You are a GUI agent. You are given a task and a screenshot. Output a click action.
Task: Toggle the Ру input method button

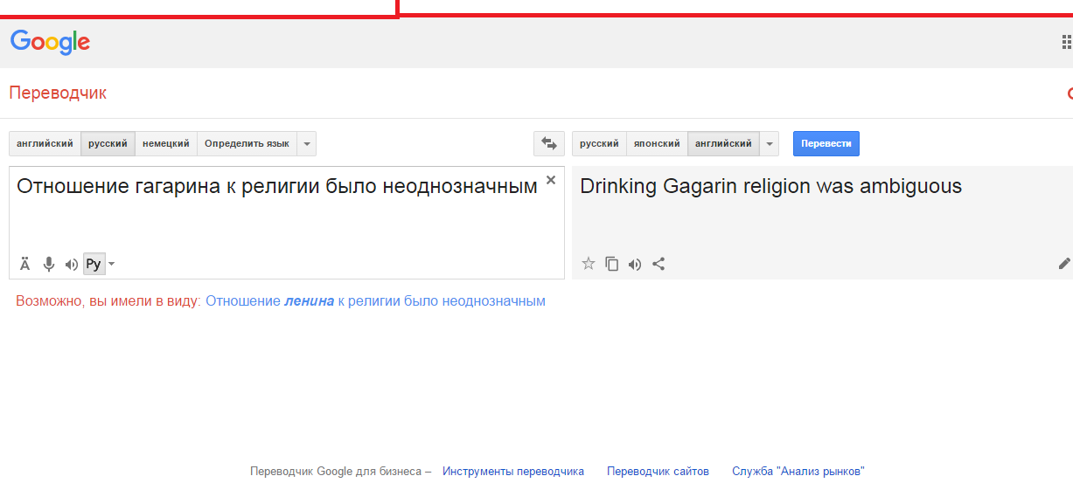tap(94, 264)
